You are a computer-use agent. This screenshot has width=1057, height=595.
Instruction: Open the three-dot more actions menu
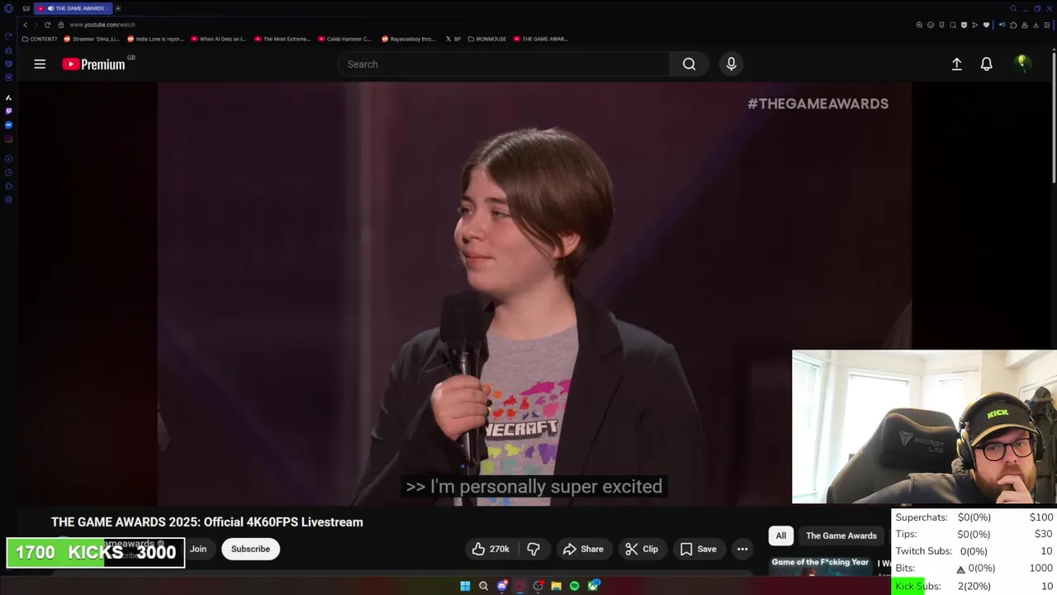click(742, 549)
